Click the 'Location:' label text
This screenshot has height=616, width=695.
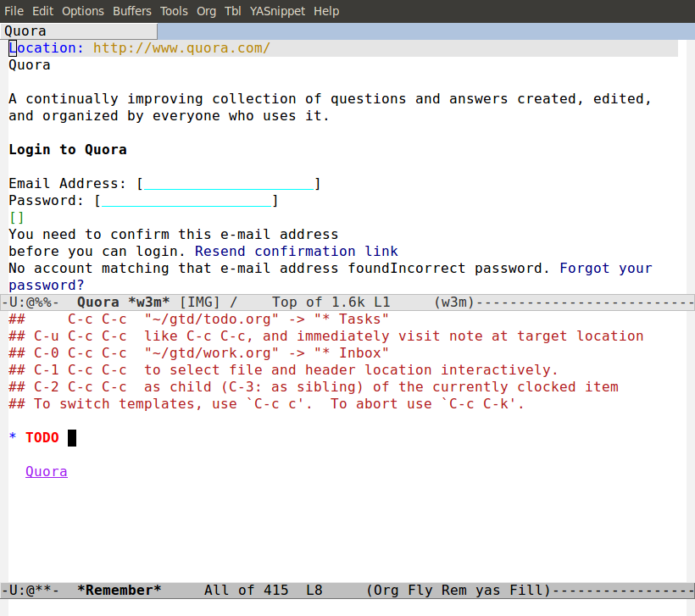pyautogui.click(x=46, y=47)
